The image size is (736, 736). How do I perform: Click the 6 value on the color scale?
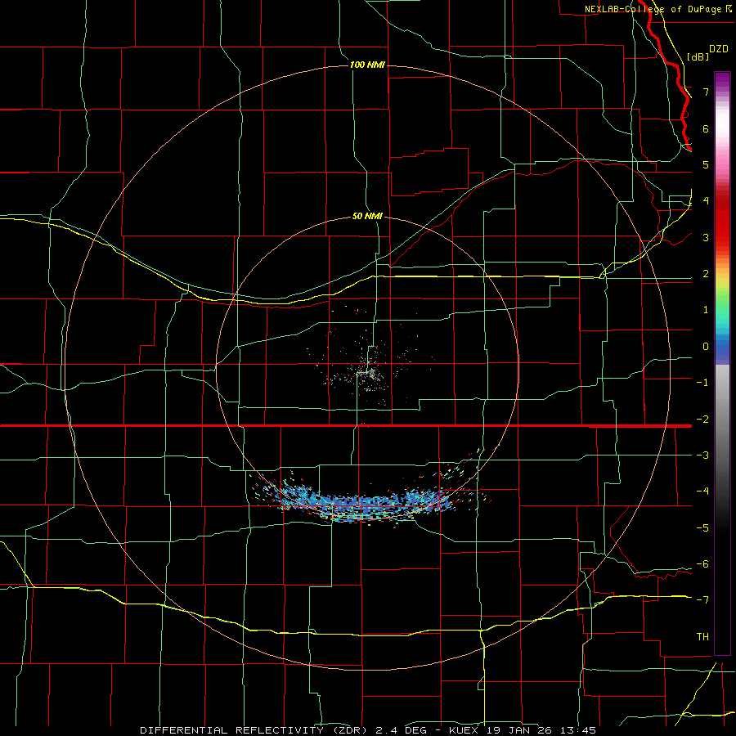[706, 128]
